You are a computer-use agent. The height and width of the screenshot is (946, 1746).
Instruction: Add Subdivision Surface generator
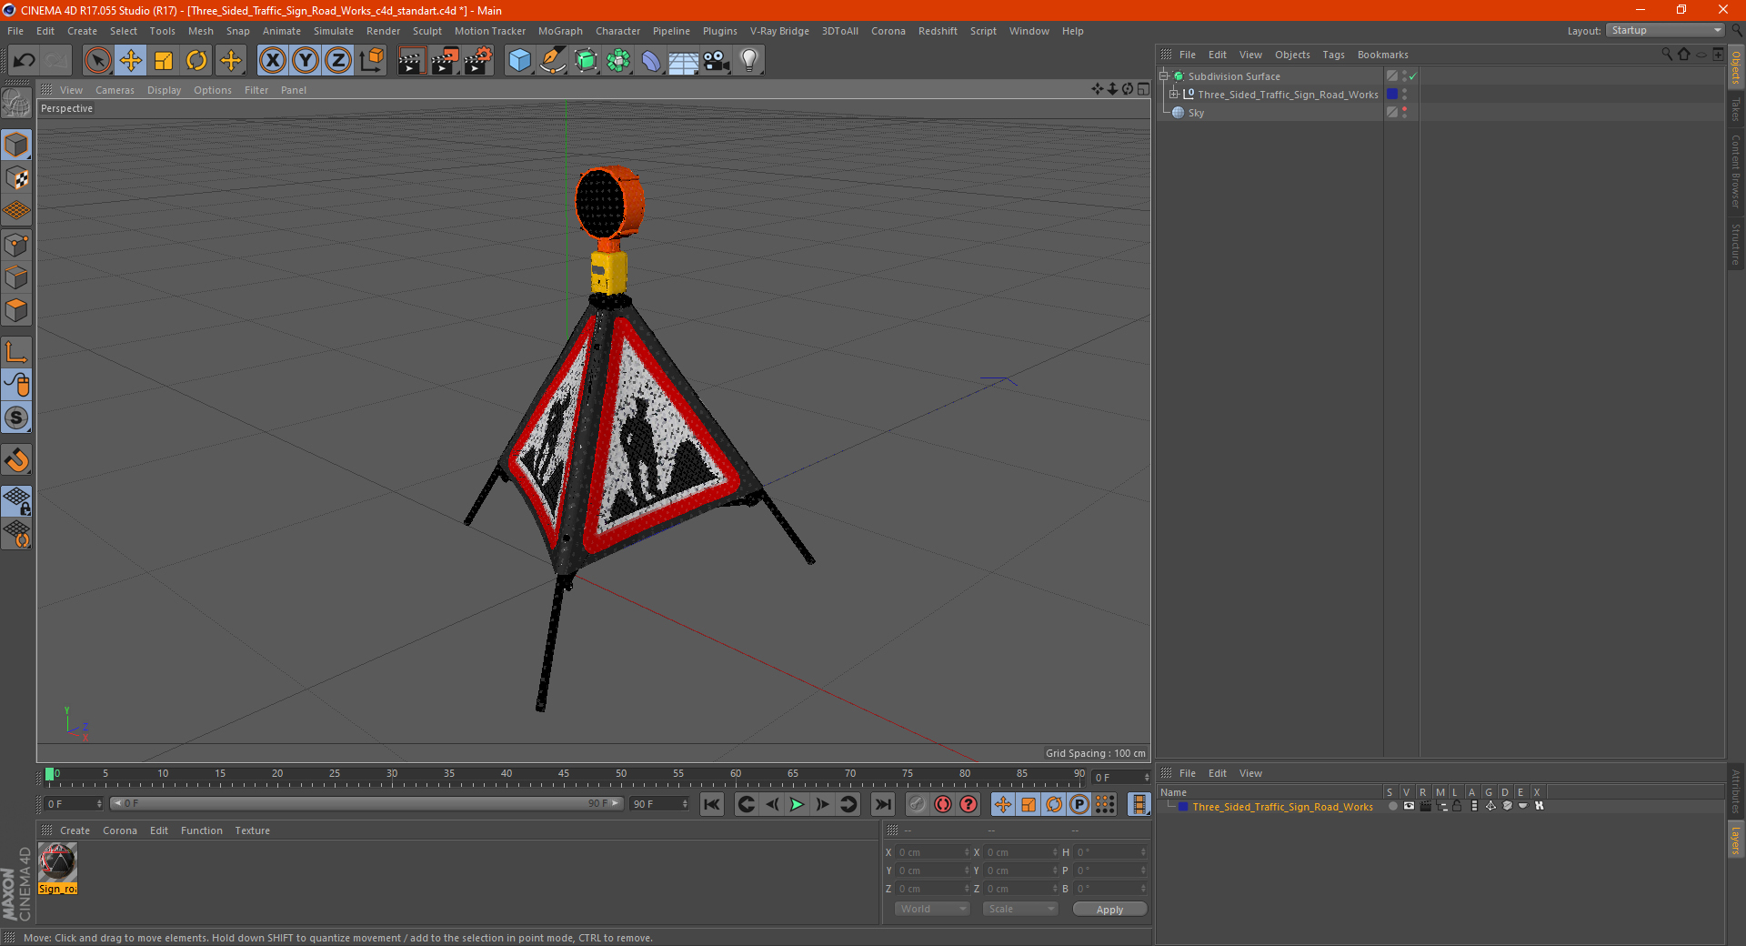point(586,61)
